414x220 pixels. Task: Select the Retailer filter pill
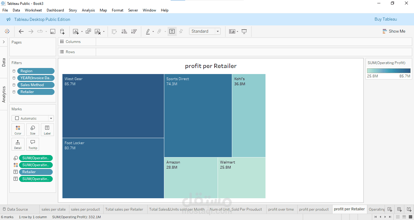tap(36, 92)
